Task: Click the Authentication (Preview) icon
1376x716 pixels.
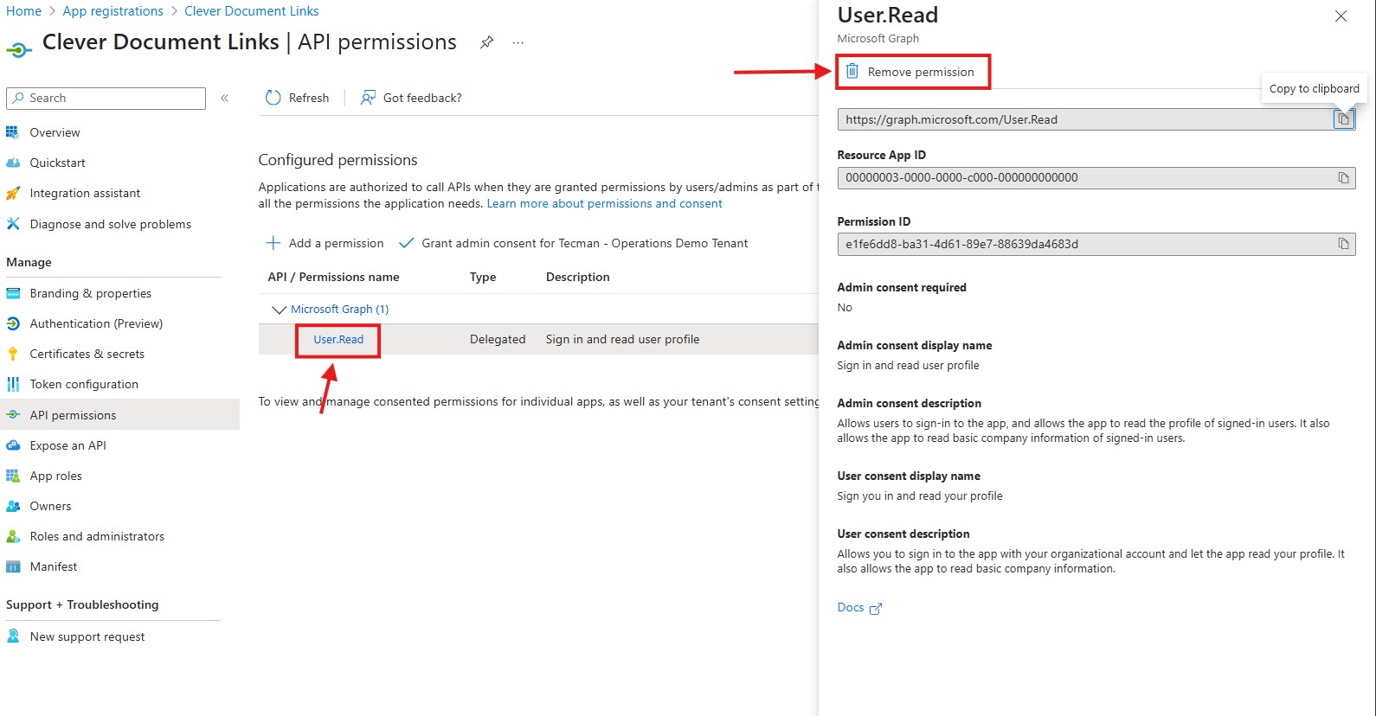Action: click(12, 323)
